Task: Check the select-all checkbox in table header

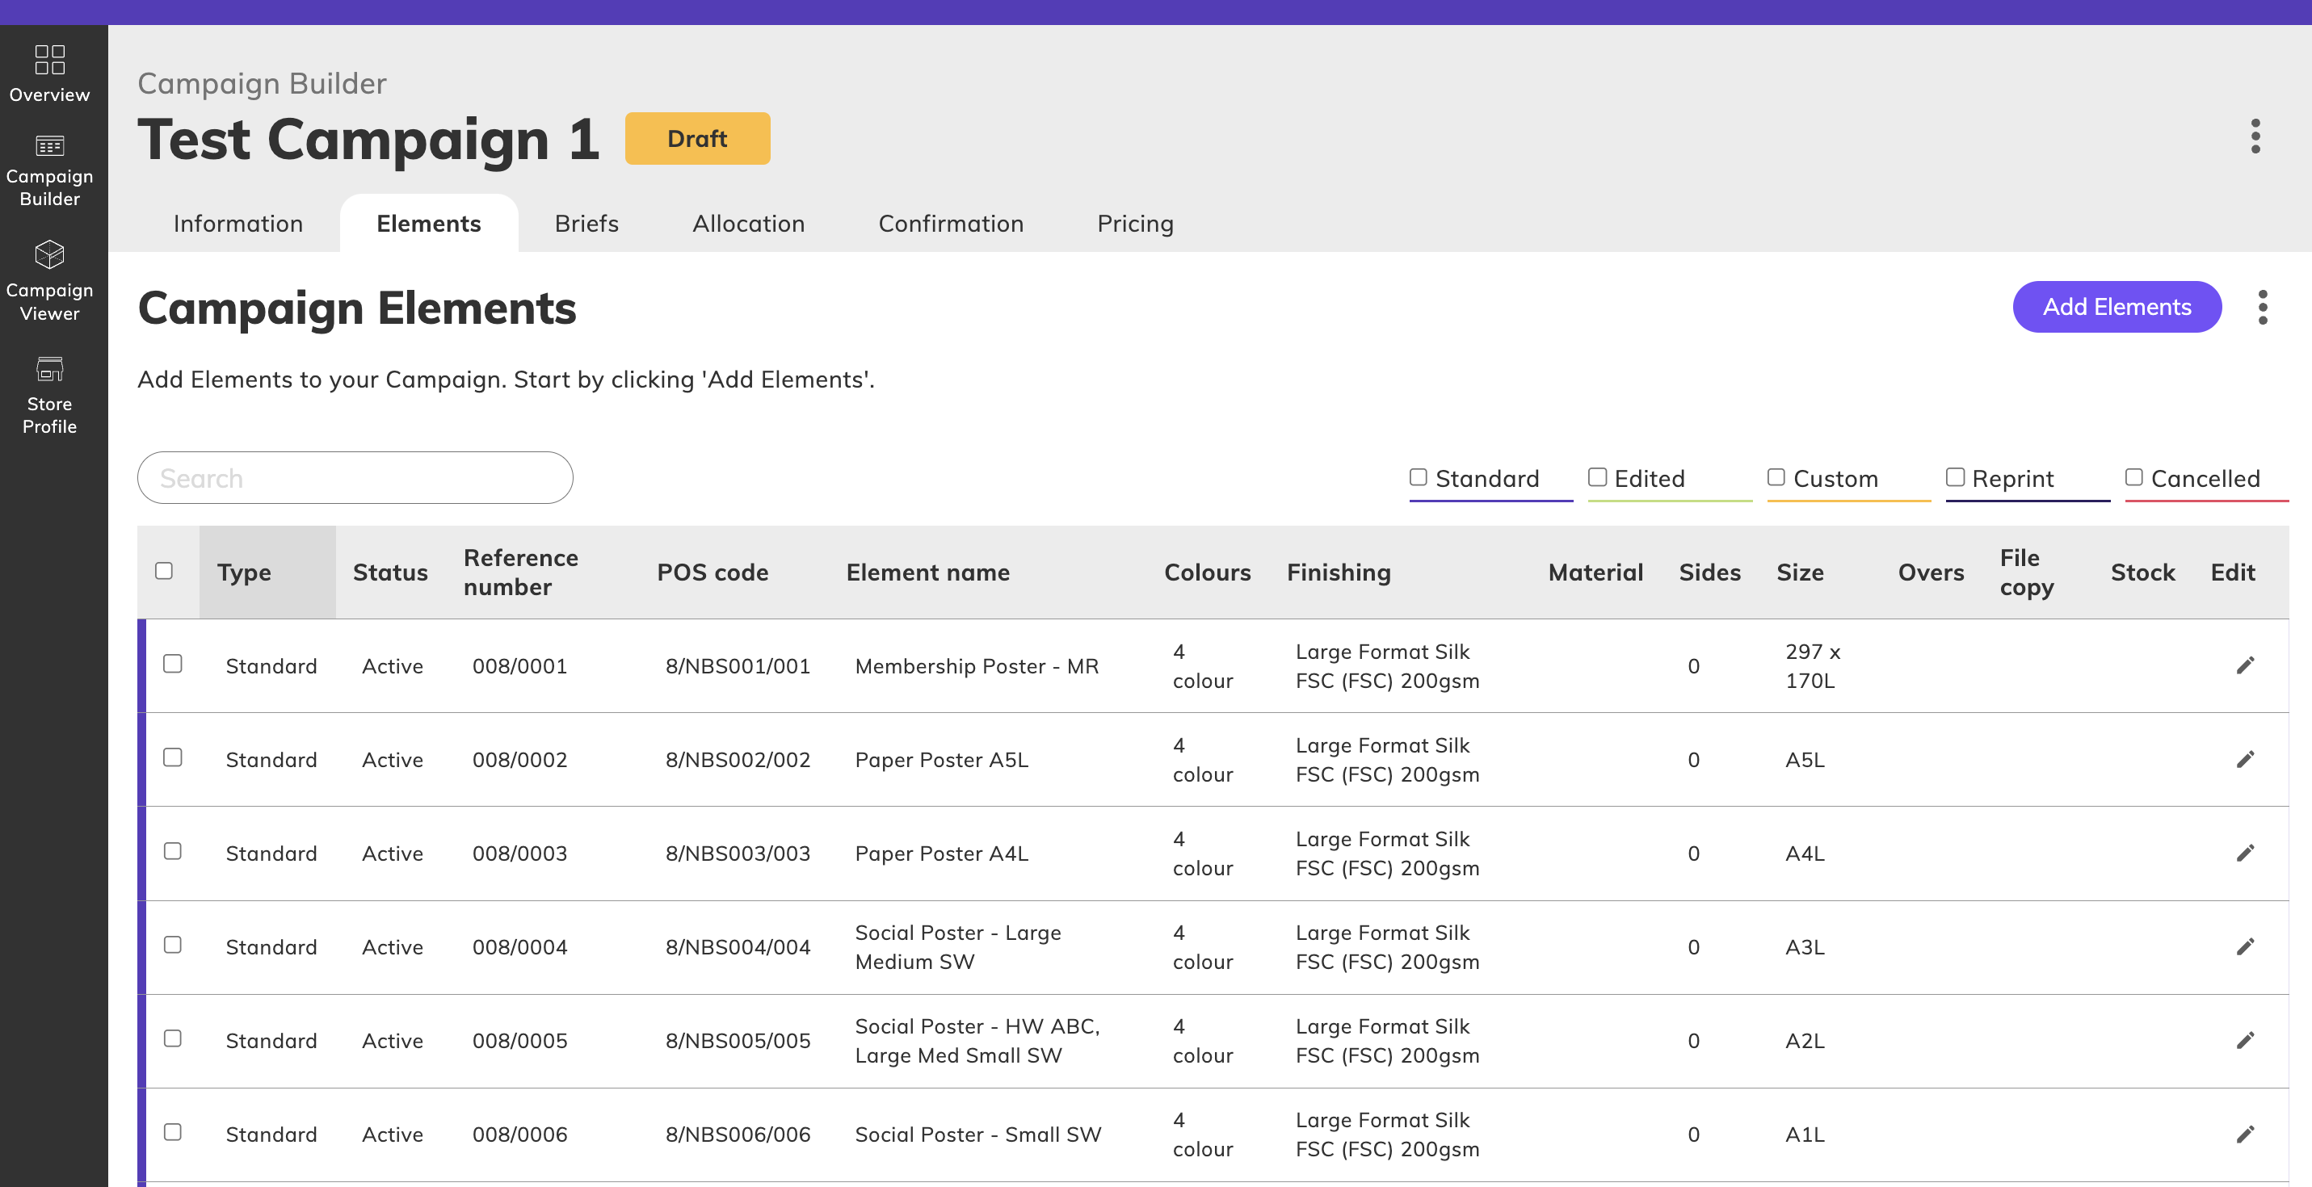Action: (x=163, y=572)
